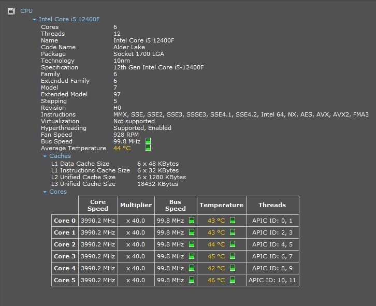
Task: Collapse the Intel Core i5 12400F tree
Action: (34, 20)
